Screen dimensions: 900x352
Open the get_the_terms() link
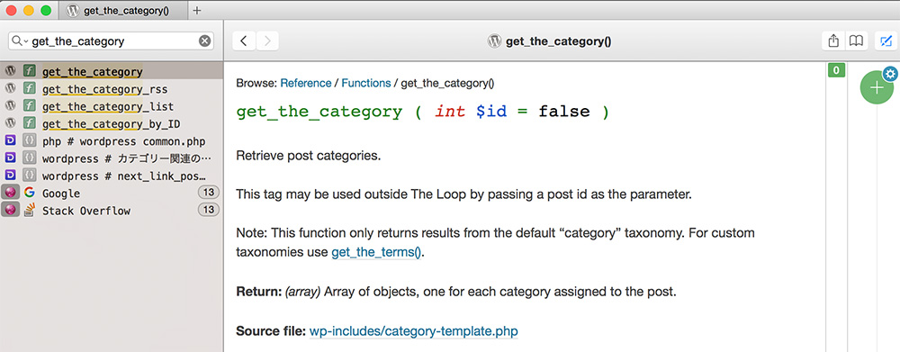(x=376, y=252)
